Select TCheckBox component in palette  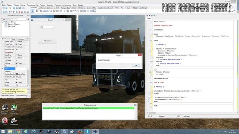pos(61,11)
